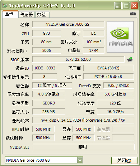
Task: Click the GPU field showing G73
Action: [x=46, y=33]
